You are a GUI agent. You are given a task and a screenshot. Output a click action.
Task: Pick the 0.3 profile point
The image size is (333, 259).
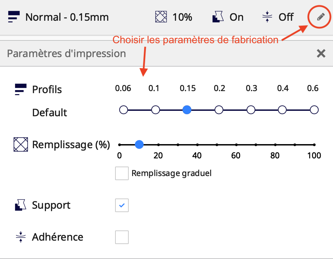251,110
